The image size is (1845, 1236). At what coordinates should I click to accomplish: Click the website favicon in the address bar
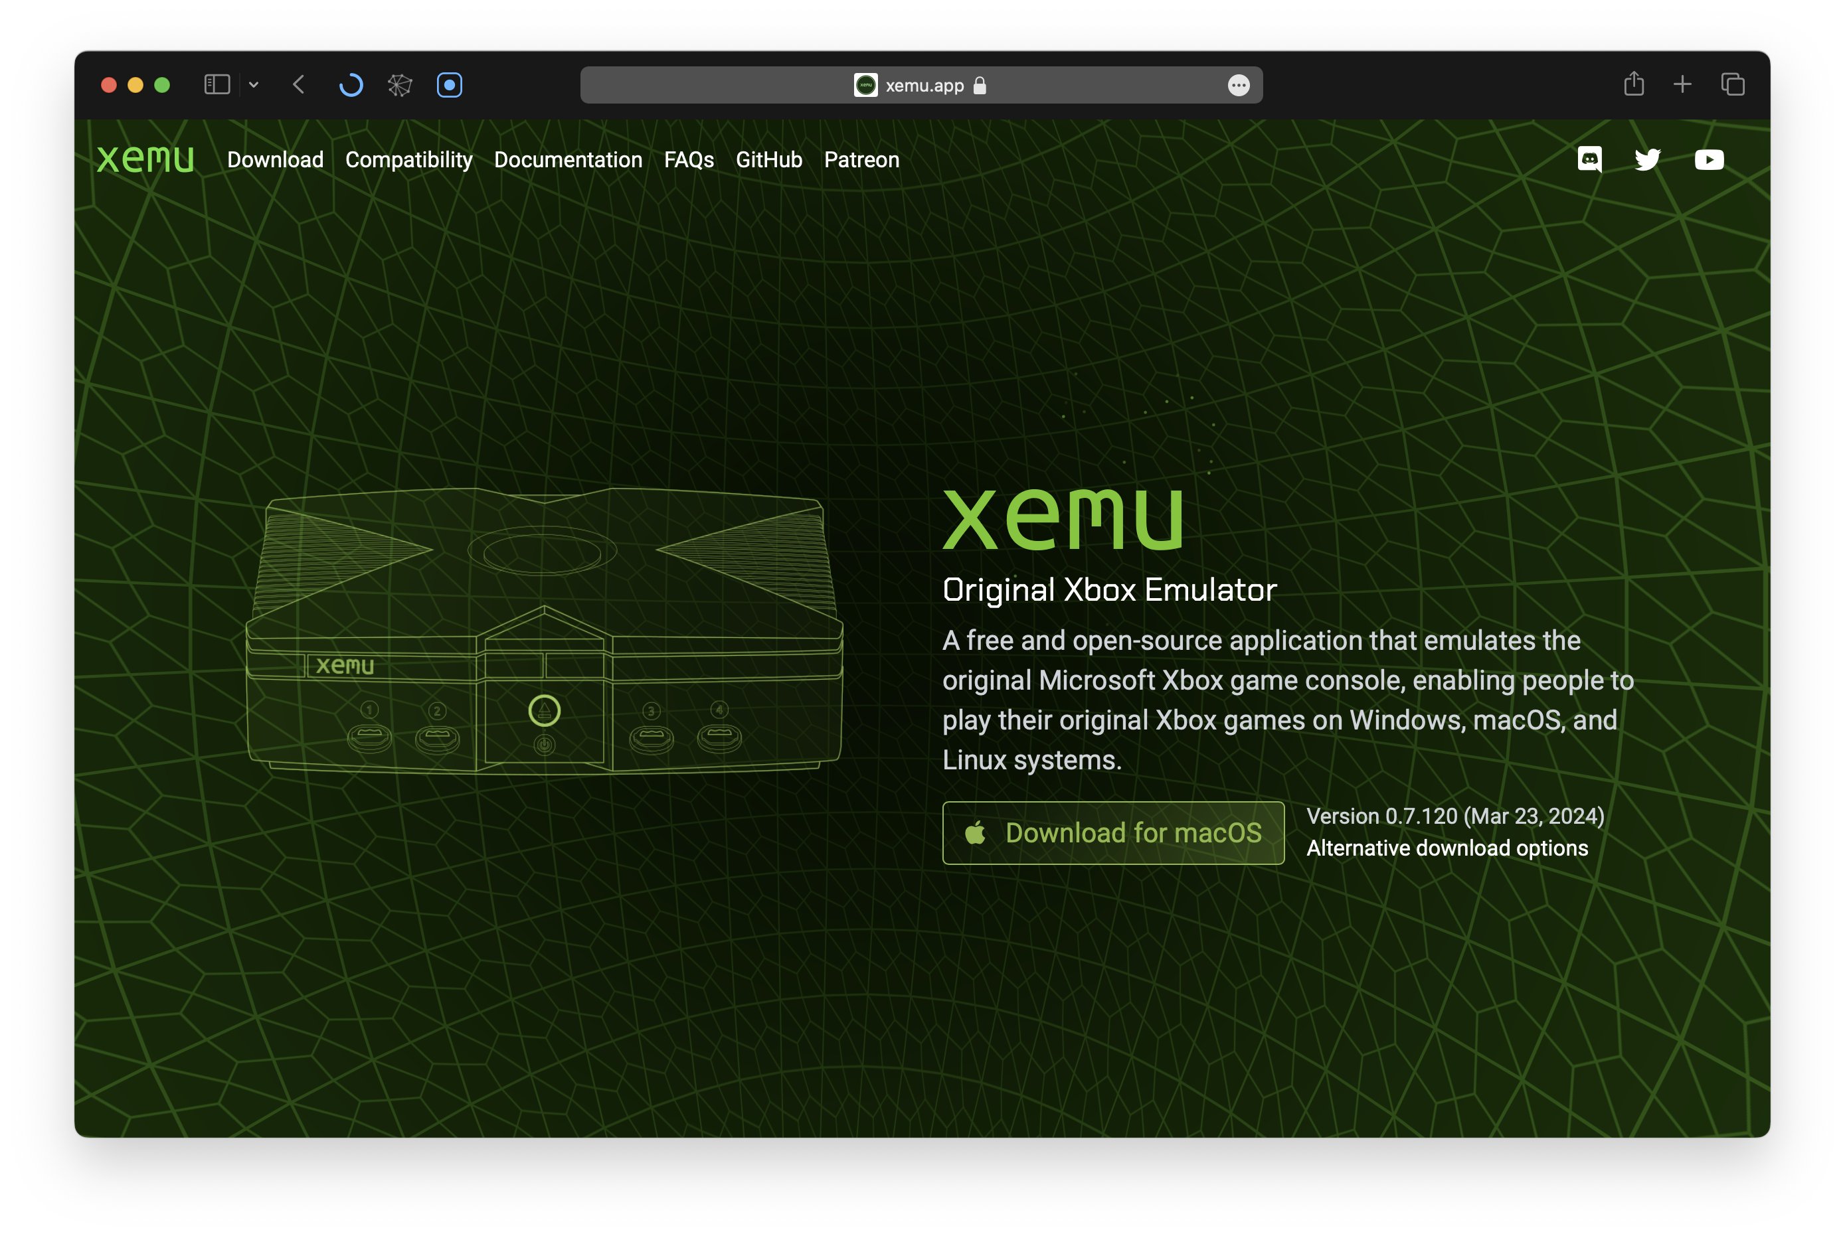865,84
